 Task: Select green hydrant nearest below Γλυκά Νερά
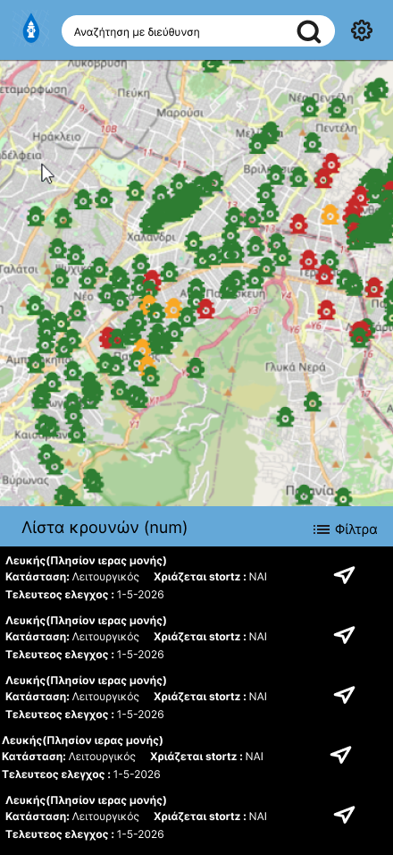tap(313, 402)
